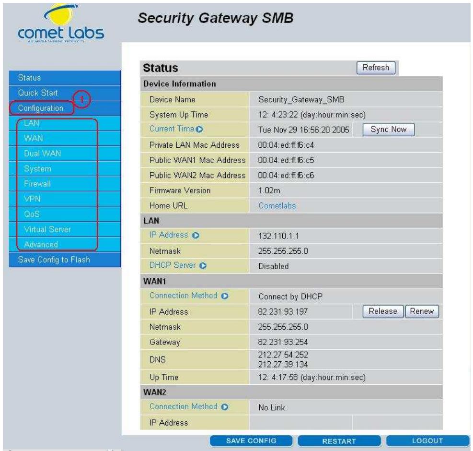Open the VPN submenu
Screen dimensions: 473x451
point(65,199)
